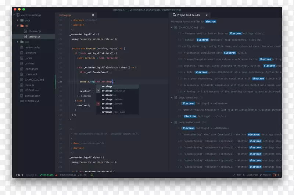Viewport: 294px width, 195px height.
Task: Click the electron-settings repository icon
Action: 18,15
